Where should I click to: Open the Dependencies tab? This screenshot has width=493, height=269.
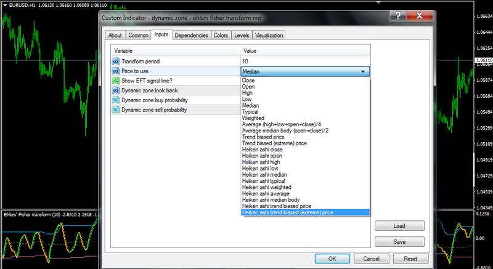[191, 35]
